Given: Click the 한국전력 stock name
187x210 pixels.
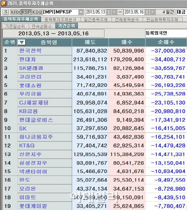Looking at the screenshot, I should click(x=30, y=51).
